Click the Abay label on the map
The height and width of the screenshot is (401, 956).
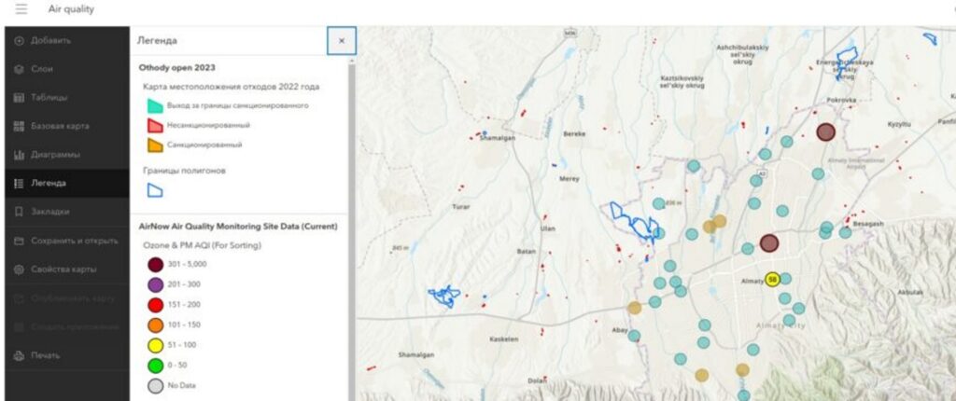[x=620, y=330]
